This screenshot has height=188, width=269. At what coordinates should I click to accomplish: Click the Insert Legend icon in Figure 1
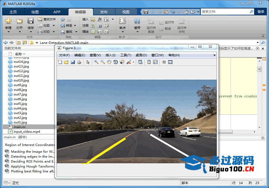[155, 62]
